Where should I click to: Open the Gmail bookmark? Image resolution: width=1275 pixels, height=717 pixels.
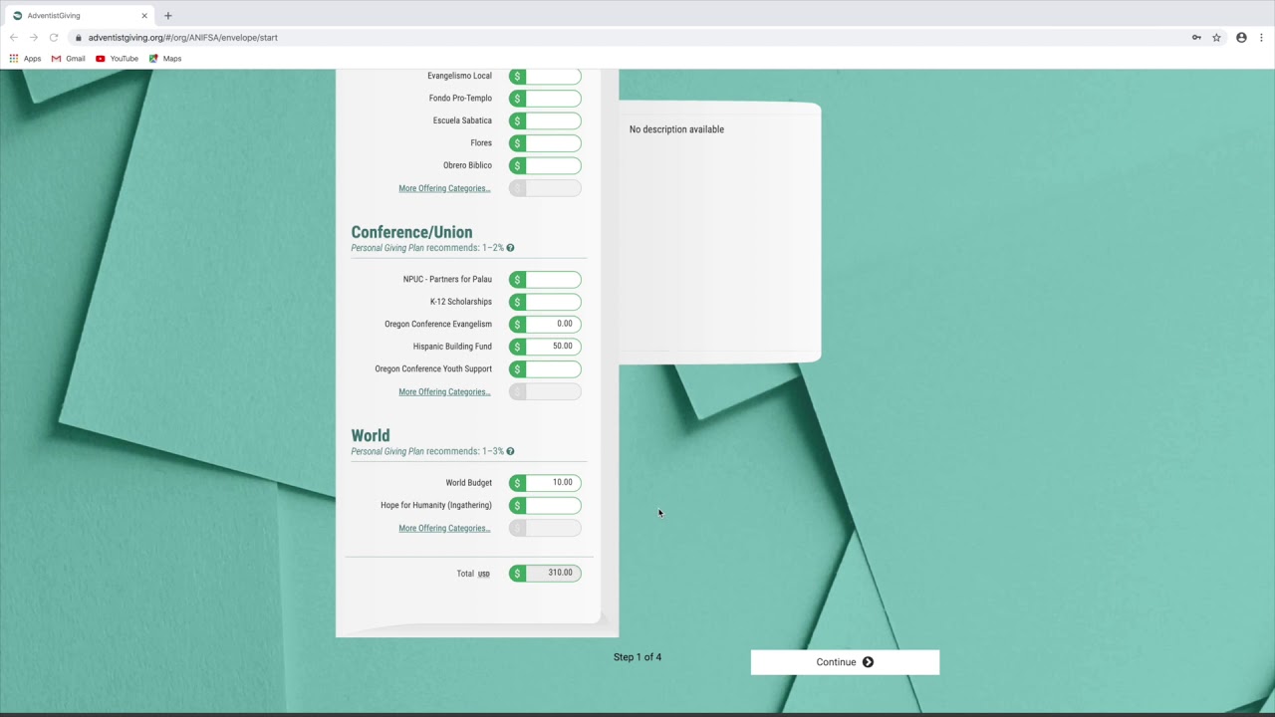click(x=69, y=59)
